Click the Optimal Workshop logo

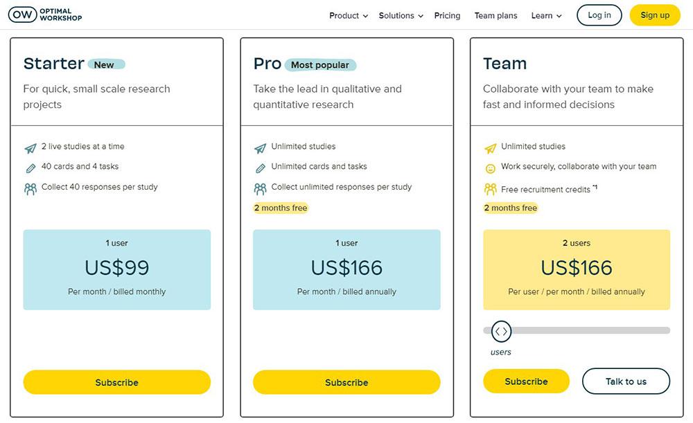(45, 15)
